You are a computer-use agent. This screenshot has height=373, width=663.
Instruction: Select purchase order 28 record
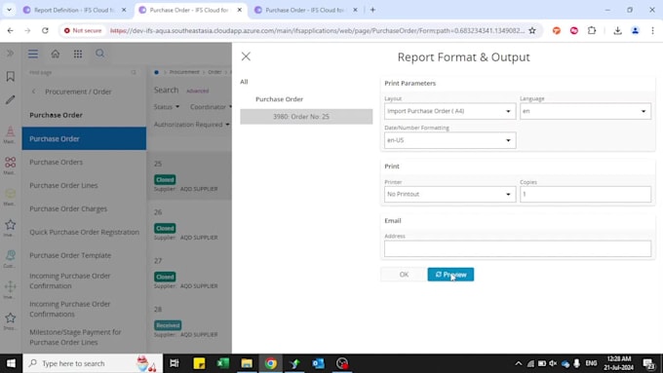coord(189,322)
